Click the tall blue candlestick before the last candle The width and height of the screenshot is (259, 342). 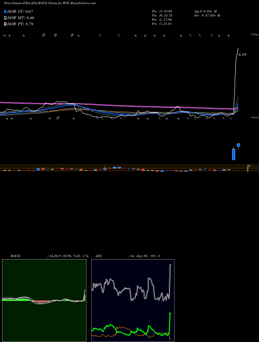(x=234, y=153)
